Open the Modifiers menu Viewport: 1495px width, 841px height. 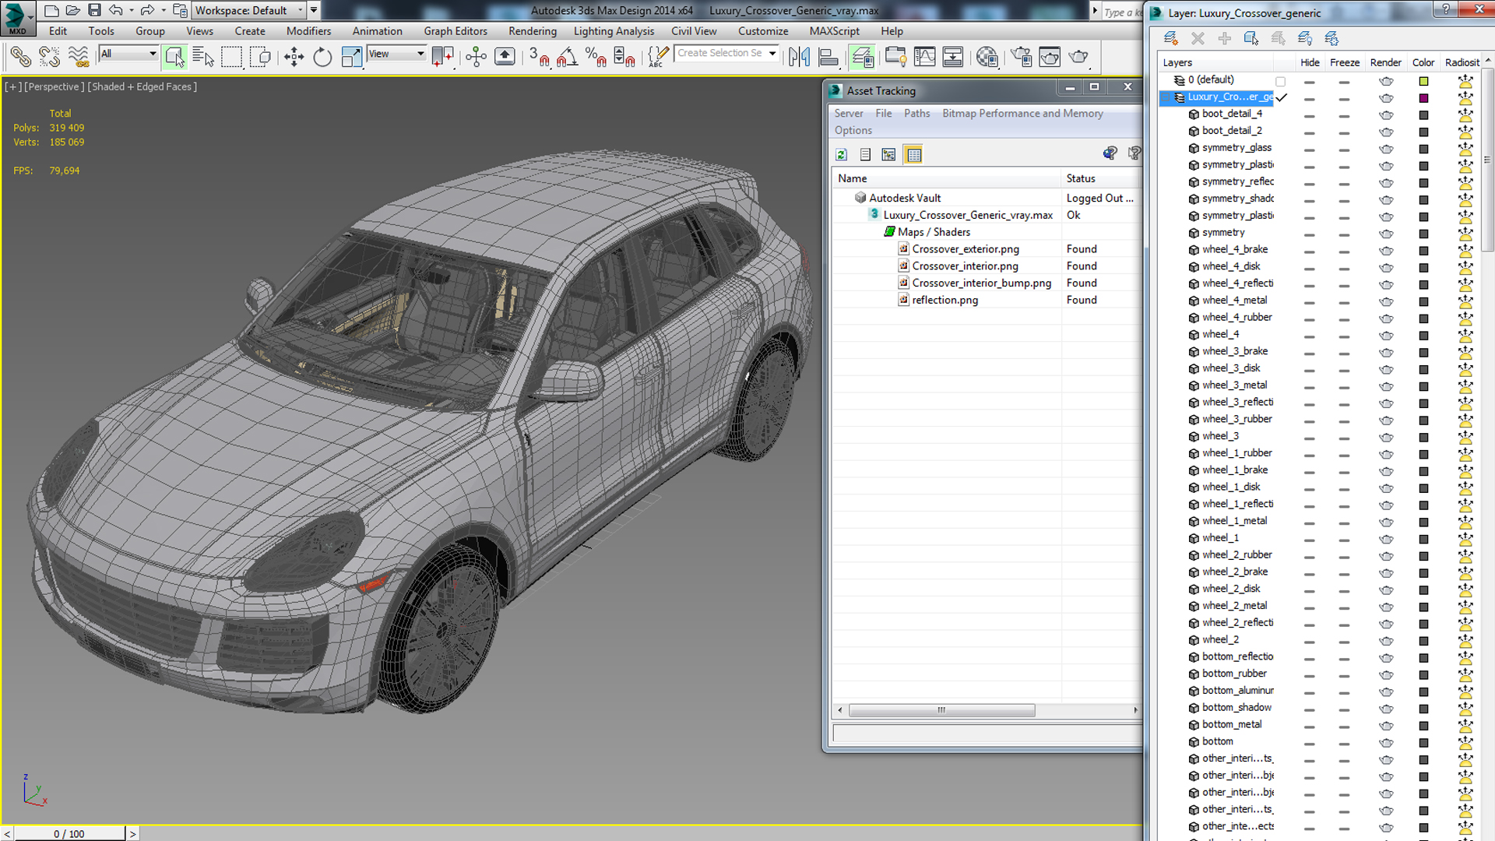point(308,31)
